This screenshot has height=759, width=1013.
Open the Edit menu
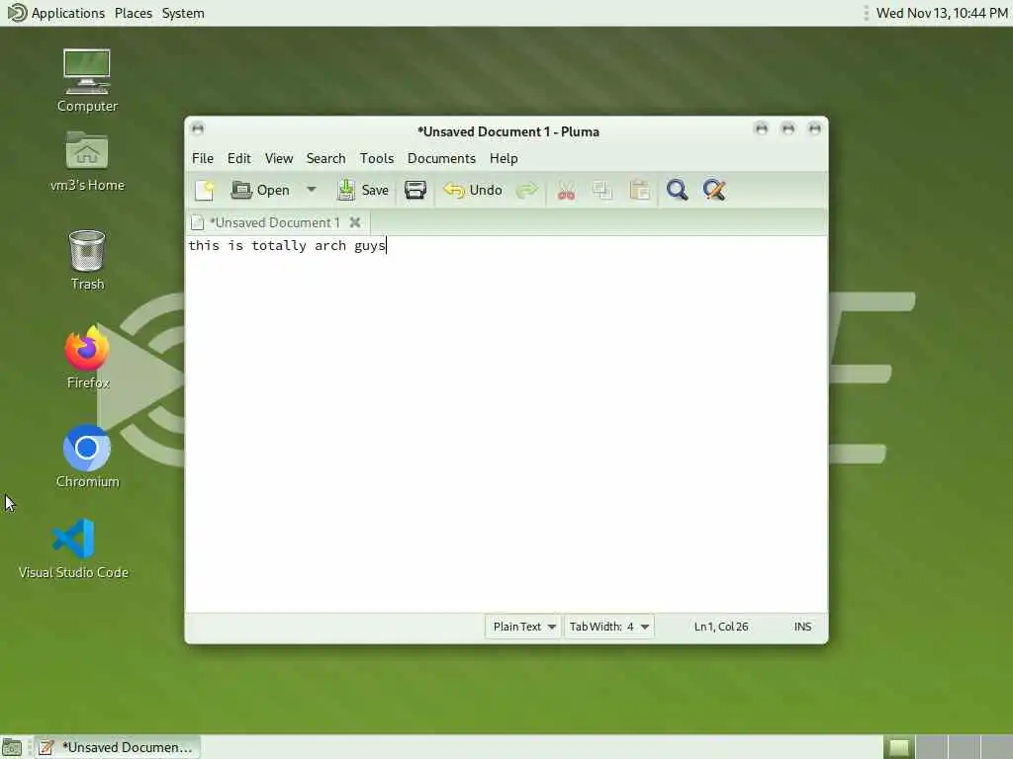pyautogui.click(x=239, y=158)
